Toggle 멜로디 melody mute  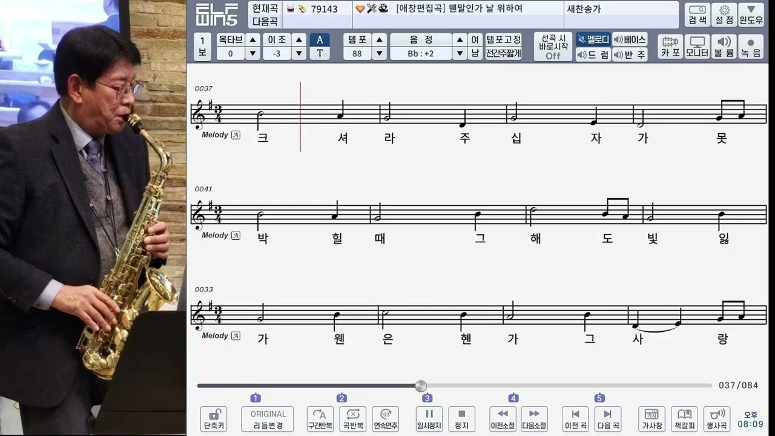[593, 39]
